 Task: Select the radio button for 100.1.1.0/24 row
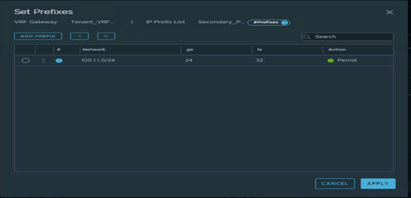click(26, 60)
